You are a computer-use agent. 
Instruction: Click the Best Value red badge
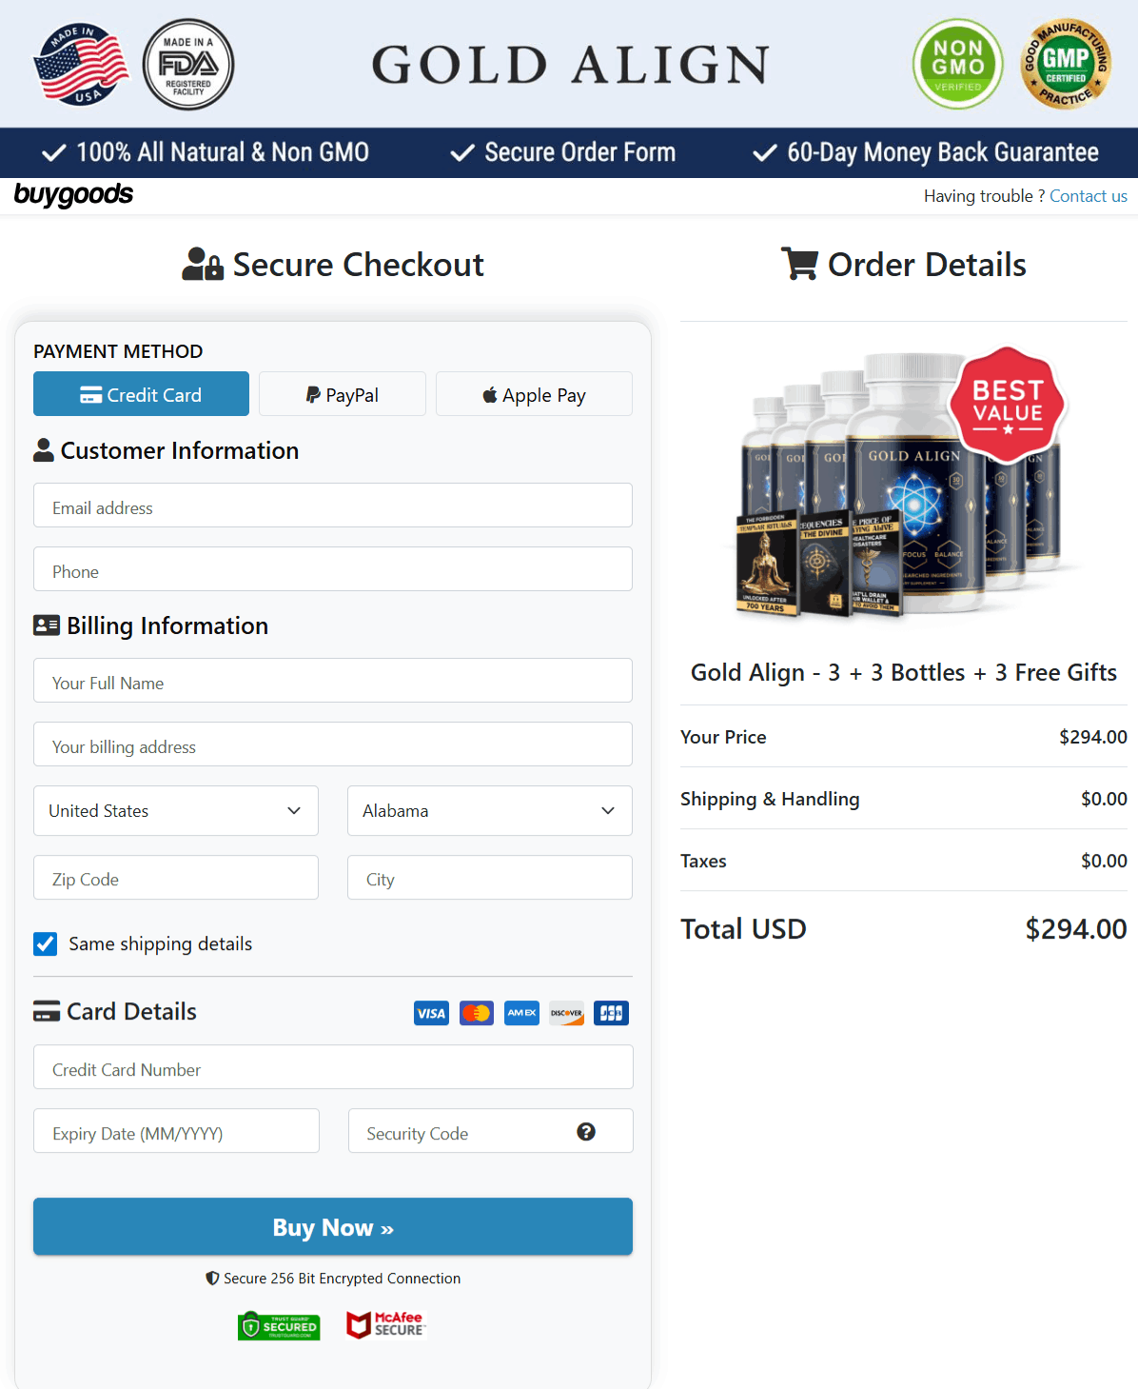[x=1008, y=404]
